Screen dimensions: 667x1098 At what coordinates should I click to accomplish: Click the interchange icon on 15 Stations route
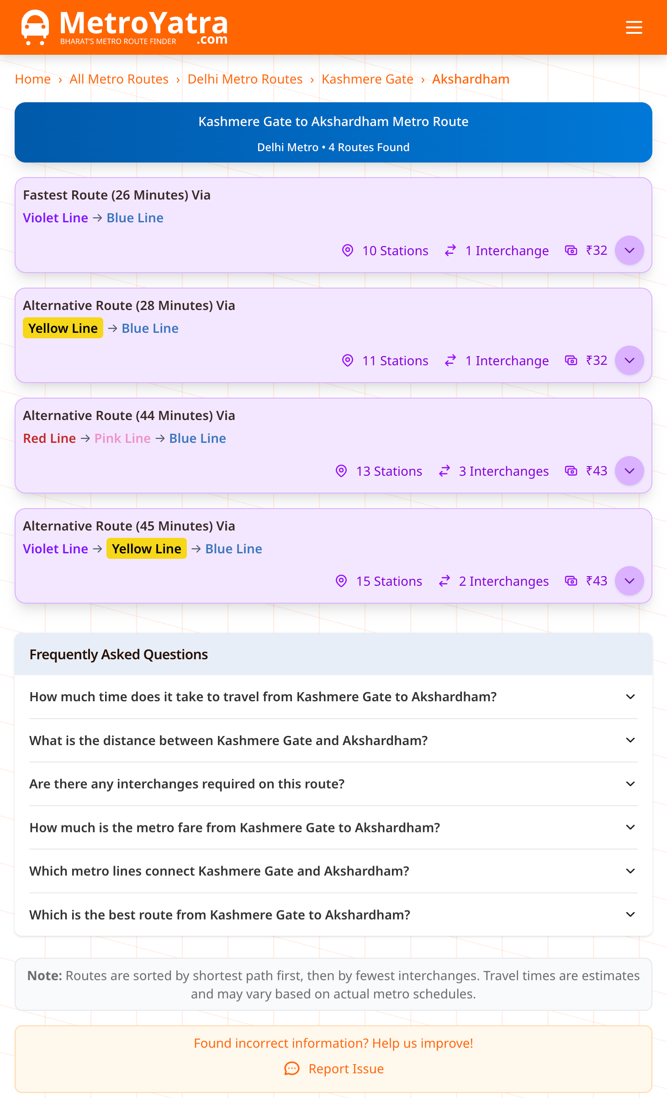coord(444,581)
